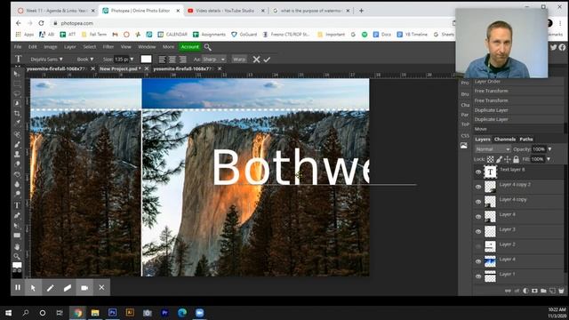
Task: Select the Rectangle Select tool
Action: point(17,84)
